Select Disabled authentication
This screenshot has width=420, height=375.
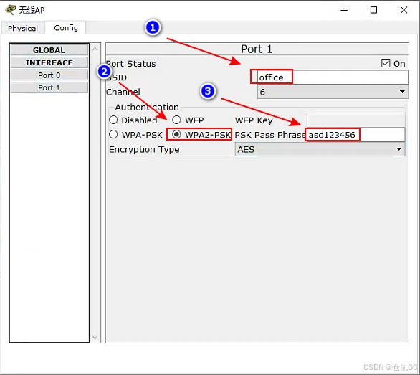point(113,120)
